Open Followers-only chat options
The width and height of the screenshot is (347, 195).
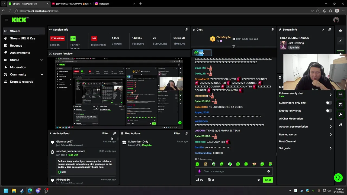305,95
